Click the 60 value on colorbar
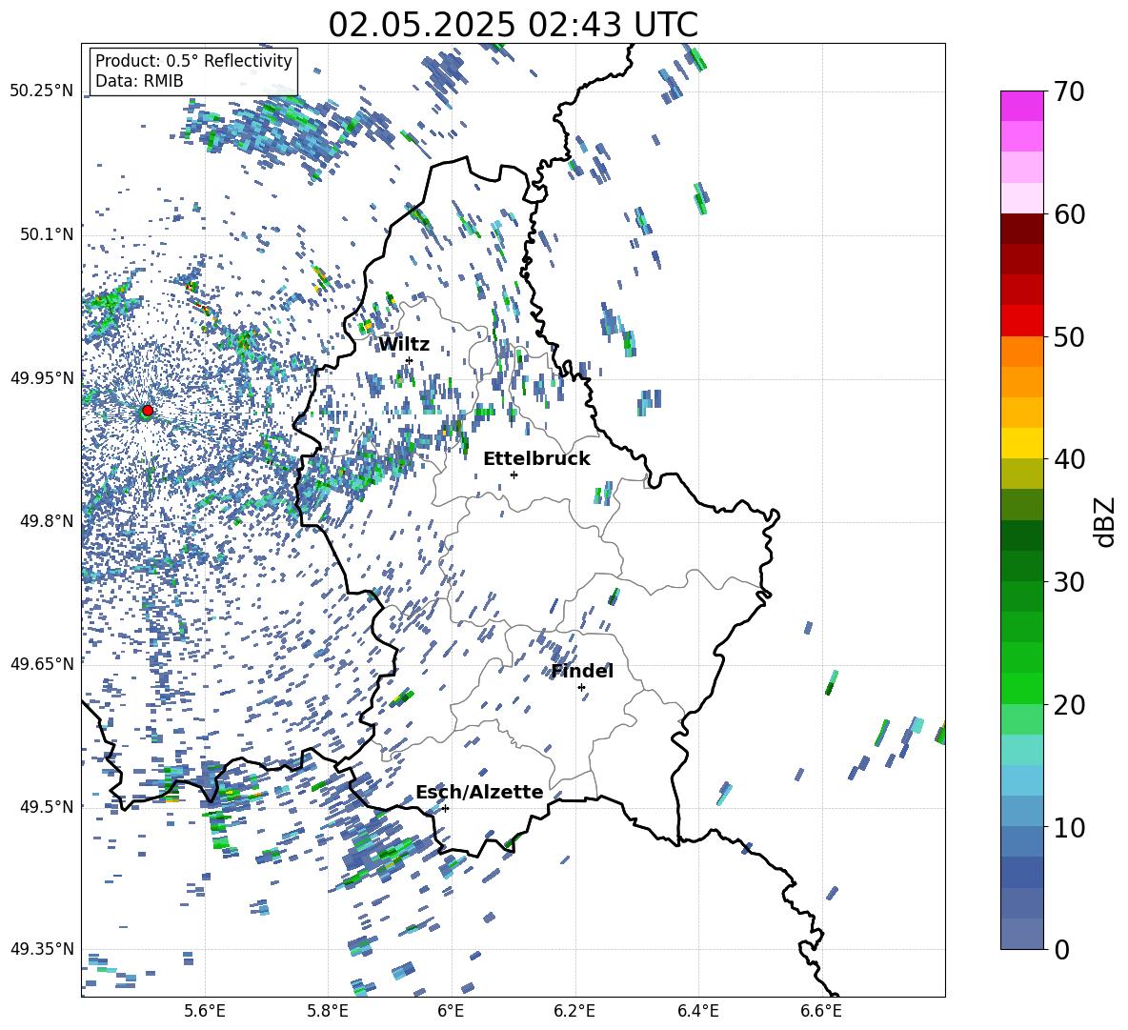 coord(1068,214)
